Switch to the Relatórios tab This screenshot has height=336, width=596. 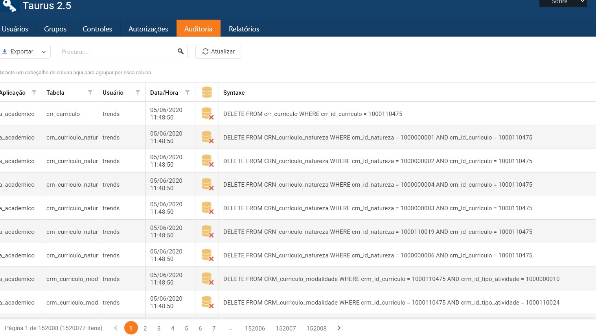[244, 29]
